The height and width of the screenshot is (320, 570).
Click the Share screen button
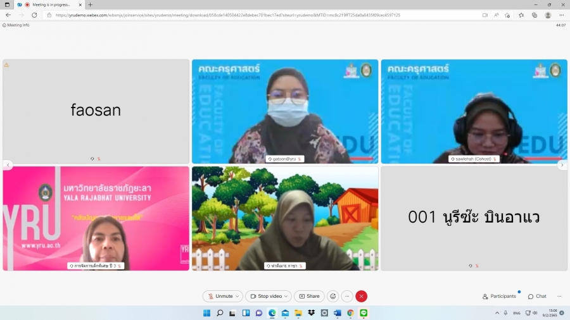click(309, 296)
